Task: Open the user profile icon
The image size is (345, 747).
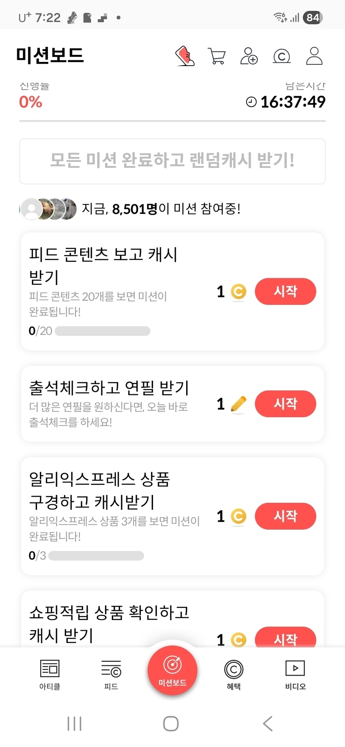Action: (314, 56)
